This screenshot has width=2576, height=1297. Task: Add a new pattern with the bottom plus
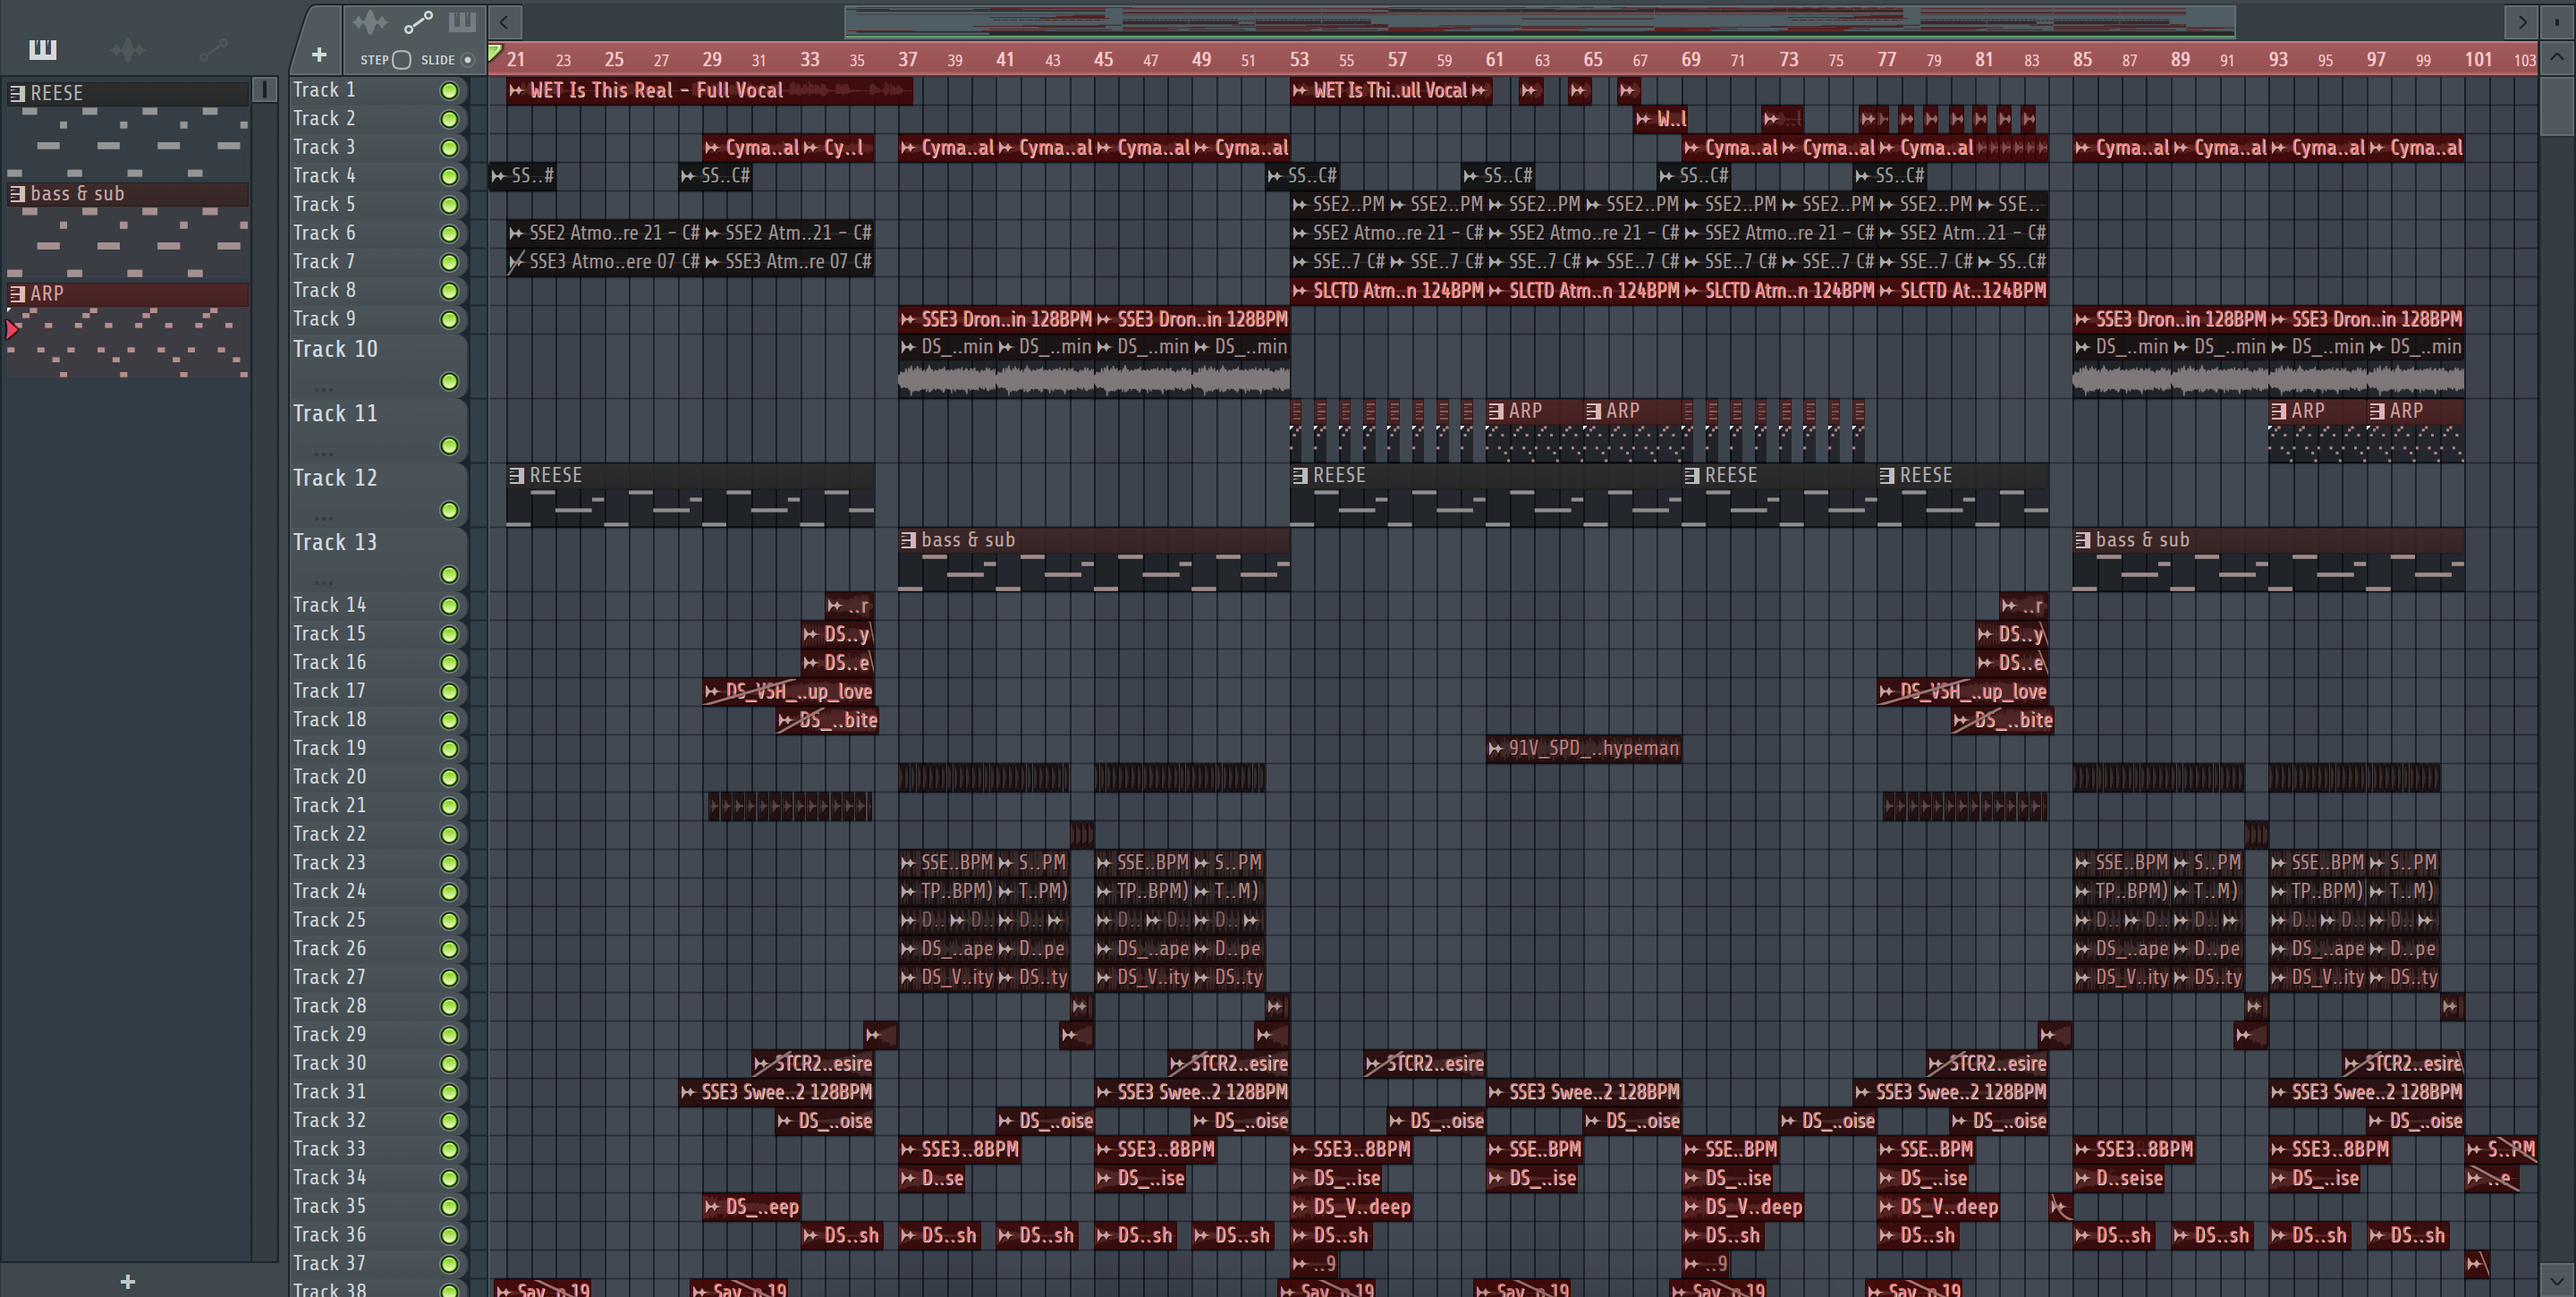pos(127,1281)
